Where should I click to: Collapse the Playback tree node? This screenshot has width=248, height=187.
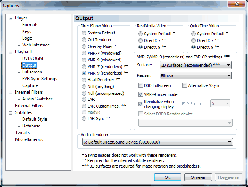click(11, 52)
